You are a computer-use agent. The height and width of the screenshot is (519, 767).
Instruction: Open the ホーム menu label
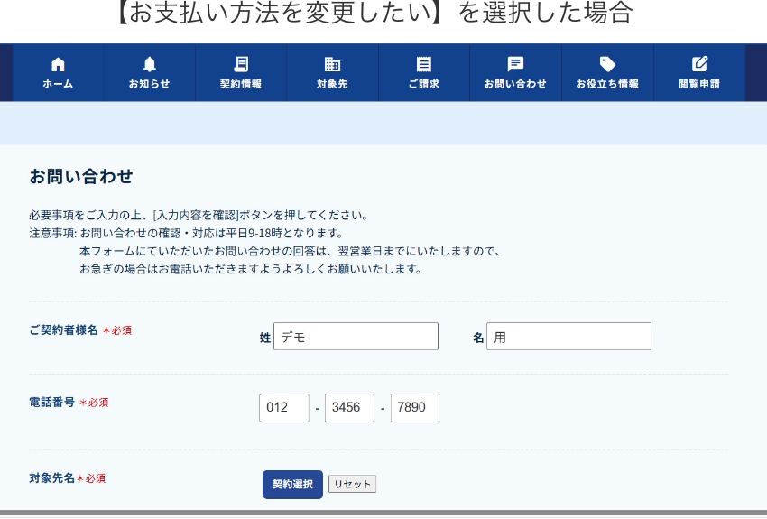(x=58, y=84)
